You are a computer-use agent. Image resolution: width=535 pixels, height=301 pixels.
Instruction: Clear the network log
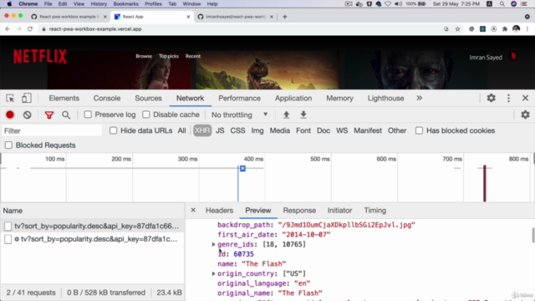pyautogui.click(x=28, y=115)
